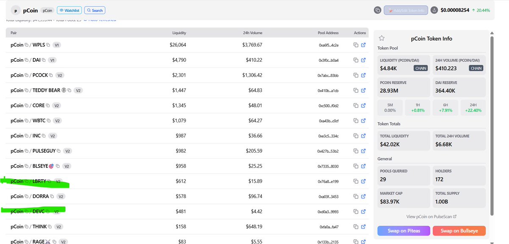The height and width of the screenshot is (244, 509).
Task: Copy pool address for the INC pair
Action: click(x=356, y=136)
